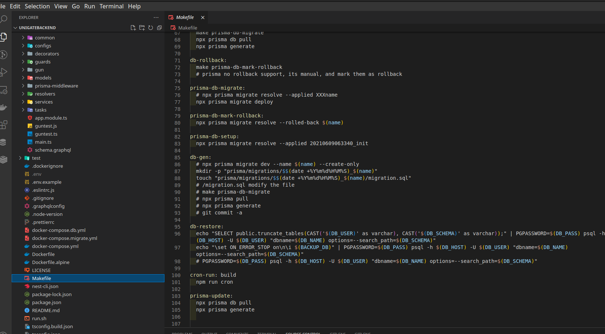Open the Search view in activity bar

(x=4, y=19)
